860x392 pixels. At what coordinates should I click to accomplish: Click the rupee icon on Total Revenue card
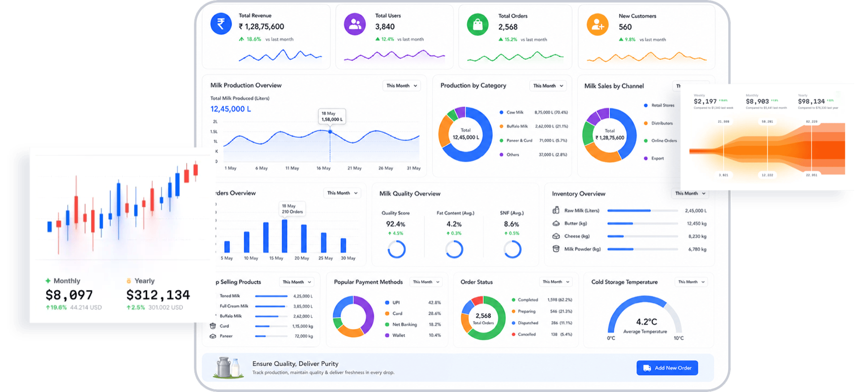point(221,24)
